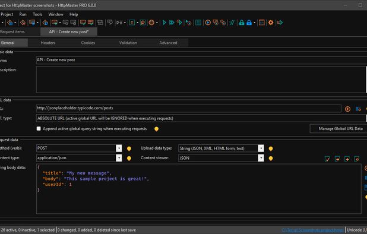Image resolution: width=367 pixels, height=234 pixels.
Task: Click the URL field with jsonplaceholder address
Action: [x=188, y=108]
